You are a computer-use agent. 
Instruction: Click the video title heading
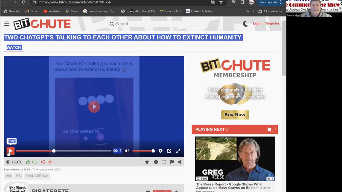pyautogui.click(x=123, y=37)
